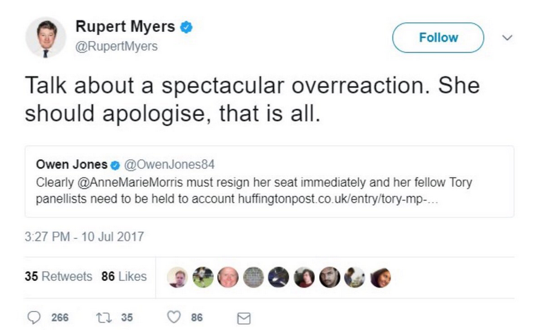Open the @RupertMyers handle link

[116, 46]
